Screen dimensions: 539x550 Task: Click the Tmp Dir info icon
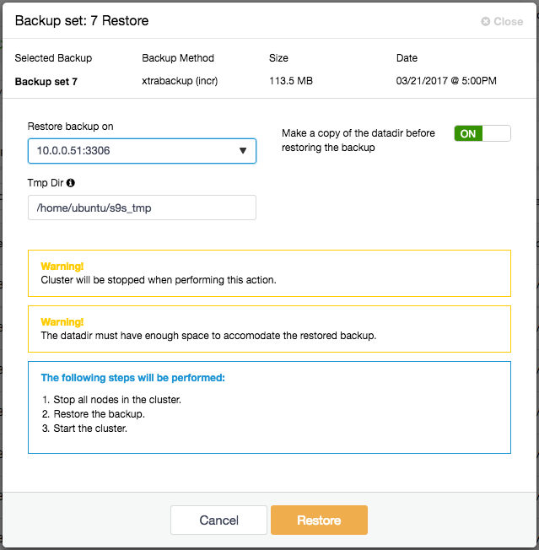point(71,183)
